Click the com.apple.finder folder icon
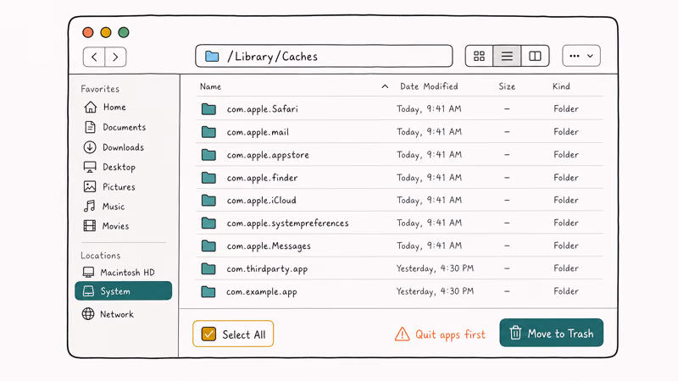 (x=208, y=178)
